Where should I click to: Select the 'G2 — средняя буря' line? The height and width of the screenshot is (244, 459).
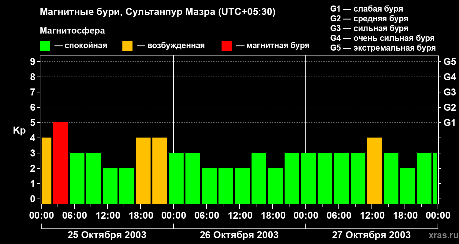pyautogui.click(x=369, y=19)
